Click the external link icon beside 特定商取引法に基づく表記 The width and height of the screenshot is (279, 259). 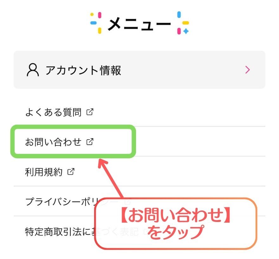pos(145,232)
